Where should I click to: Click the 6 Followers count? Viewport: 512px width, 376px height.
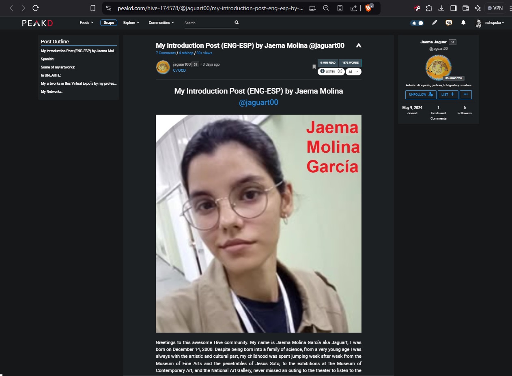pos(465,110)
